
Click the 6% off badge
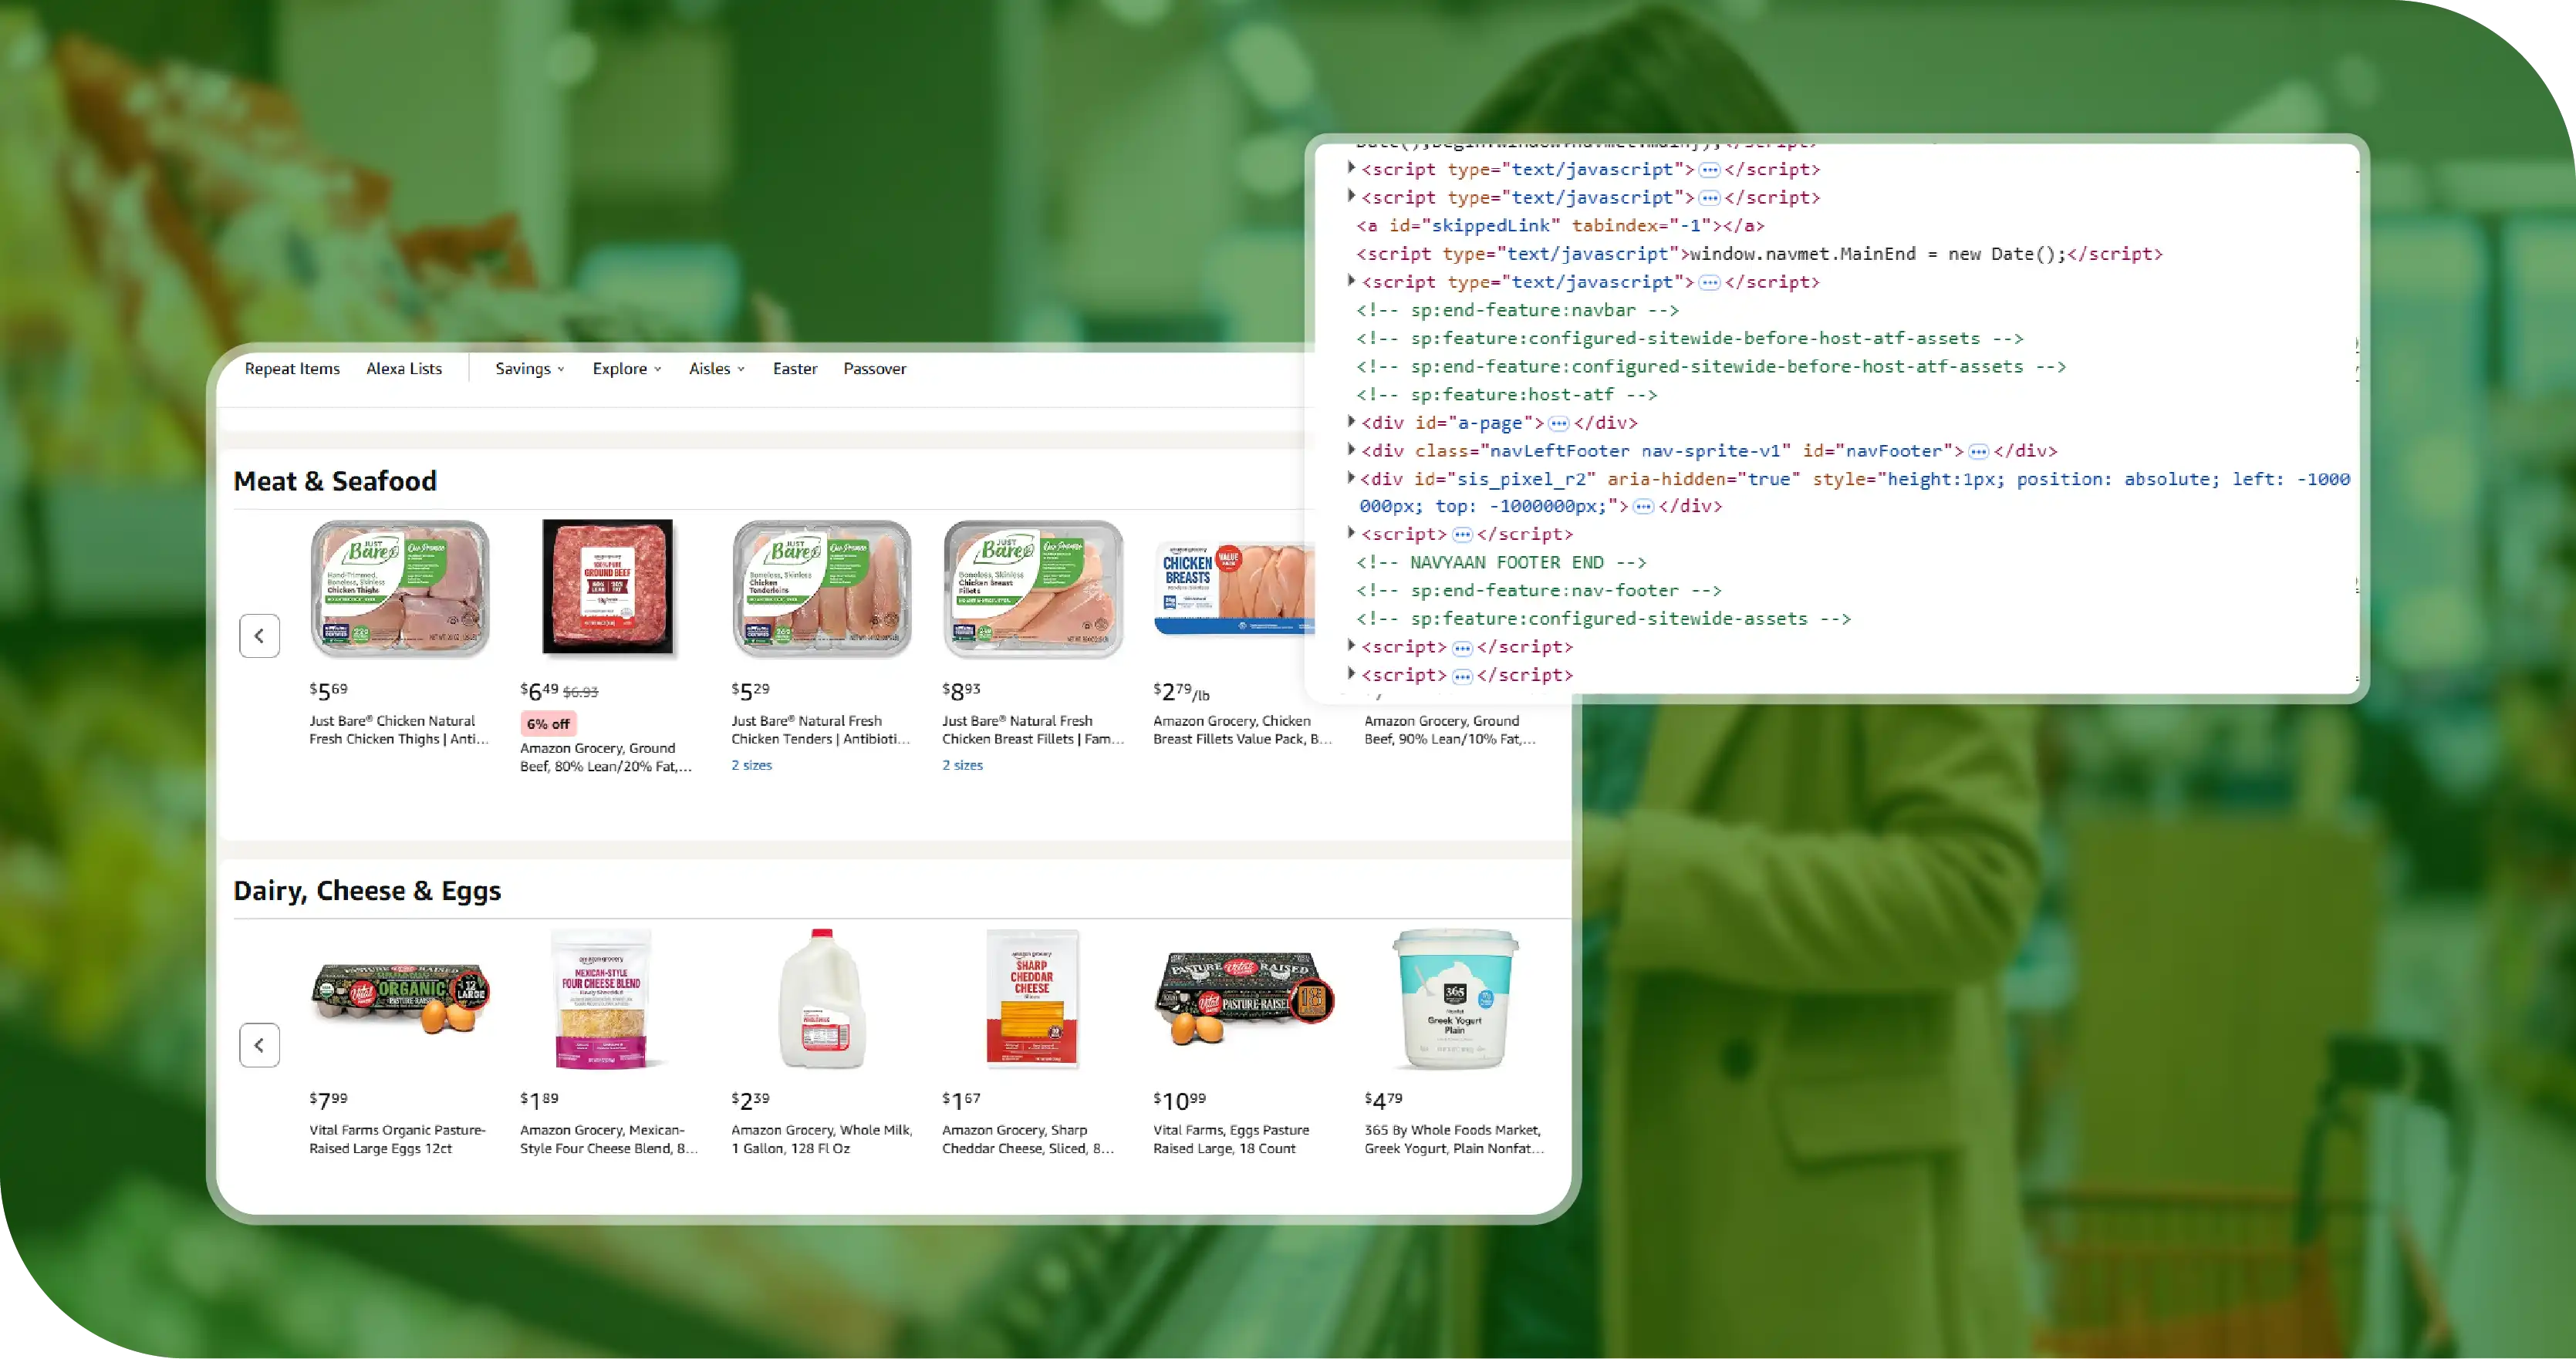pyautogui.click(x=548, y=724)
